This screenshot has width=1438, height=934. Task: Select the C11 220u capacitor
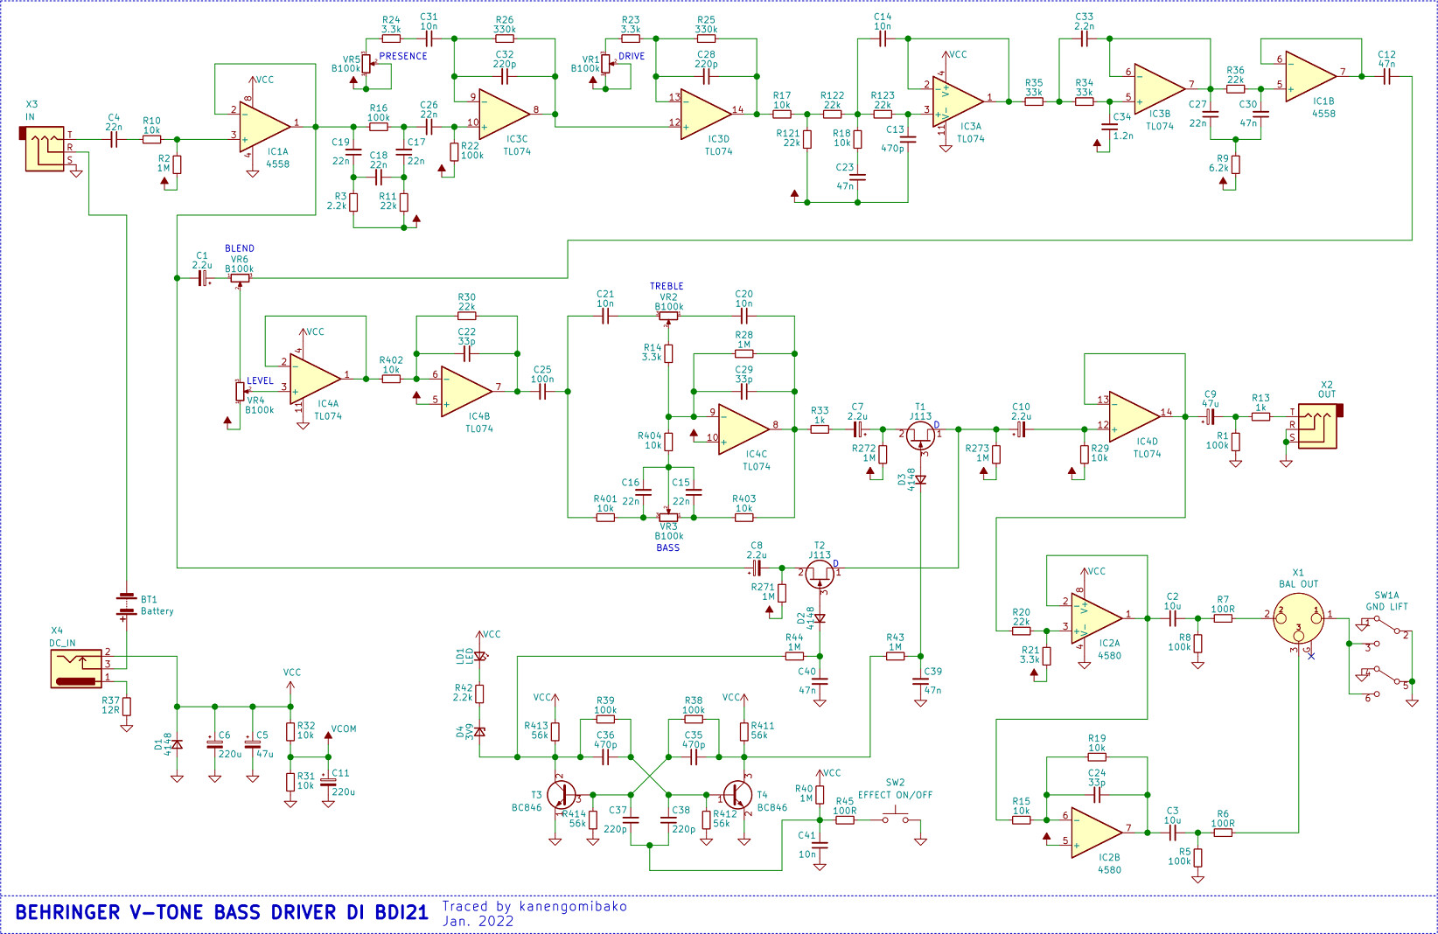tap(328, 781)
